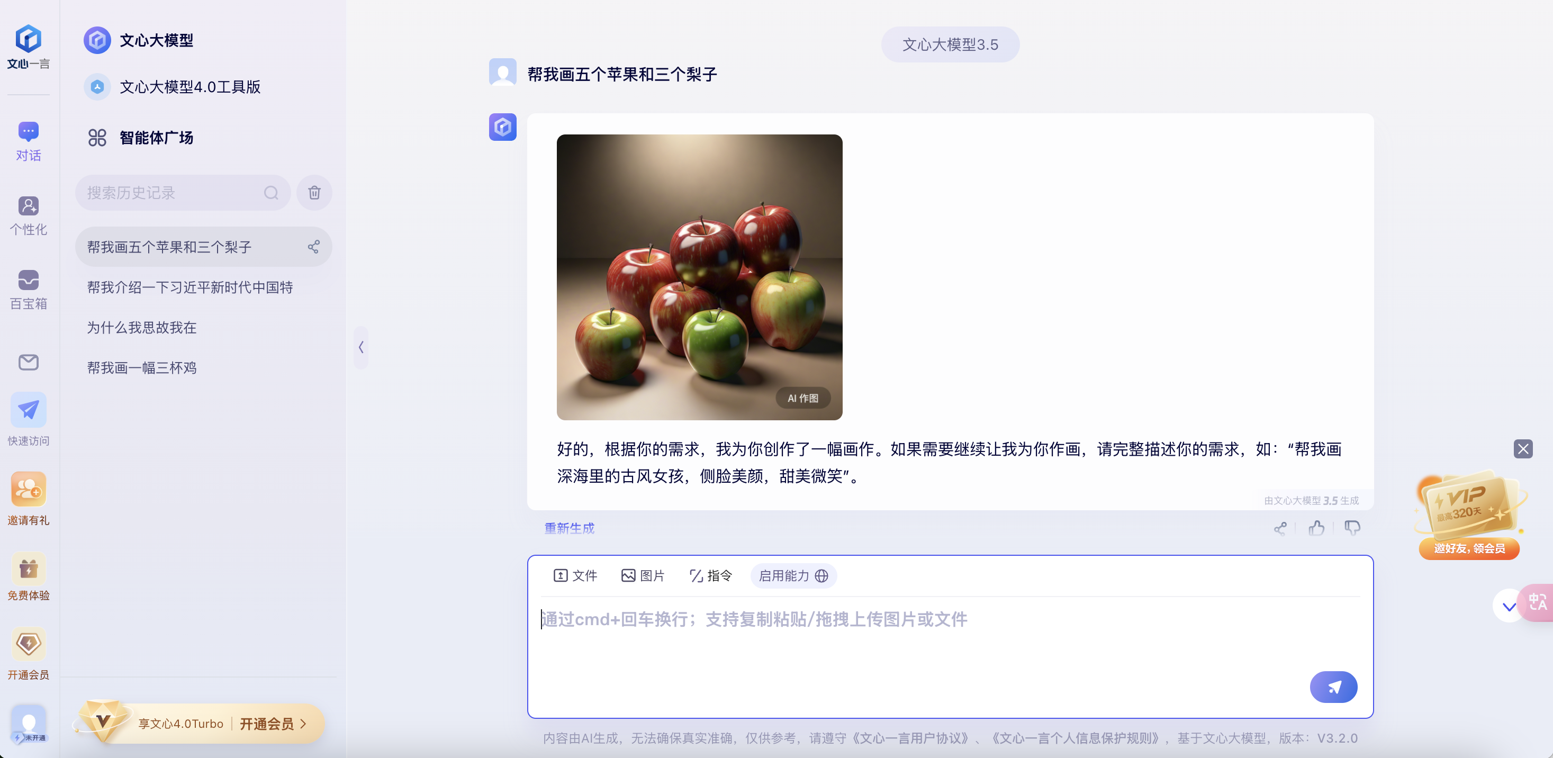Click the translate floating icon at the right edge
Screen dimensions: 1553x758
point(1537,602)
